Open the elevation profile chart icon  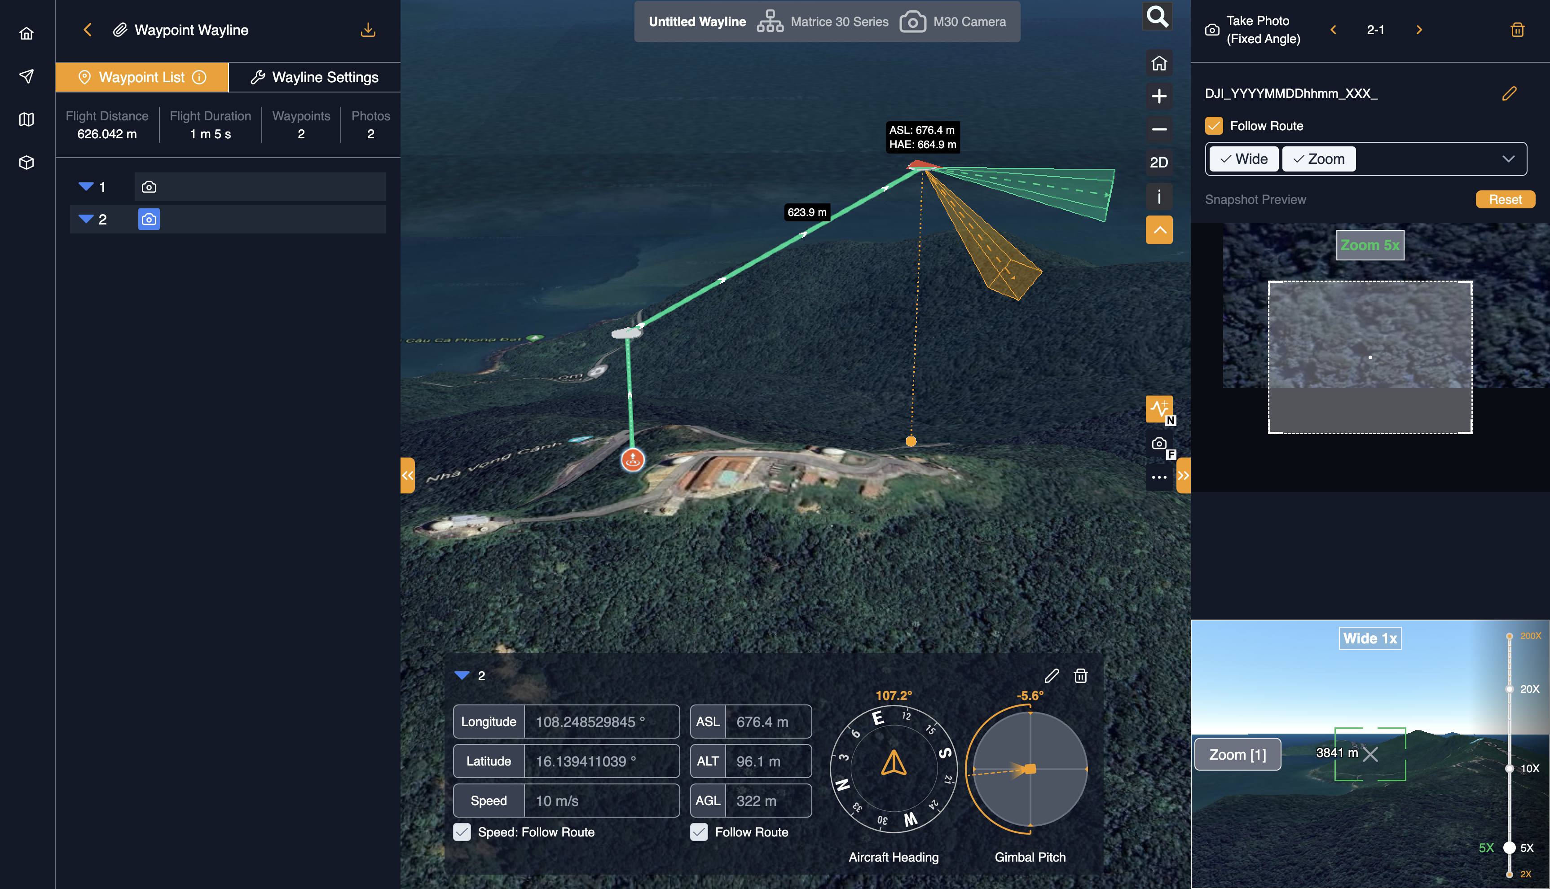click(x=1159, y=408)
